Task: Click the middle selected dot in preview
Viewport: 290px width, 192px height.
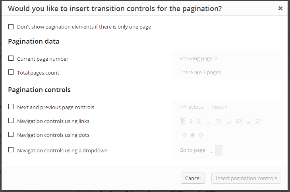Action: pos(193,135)
